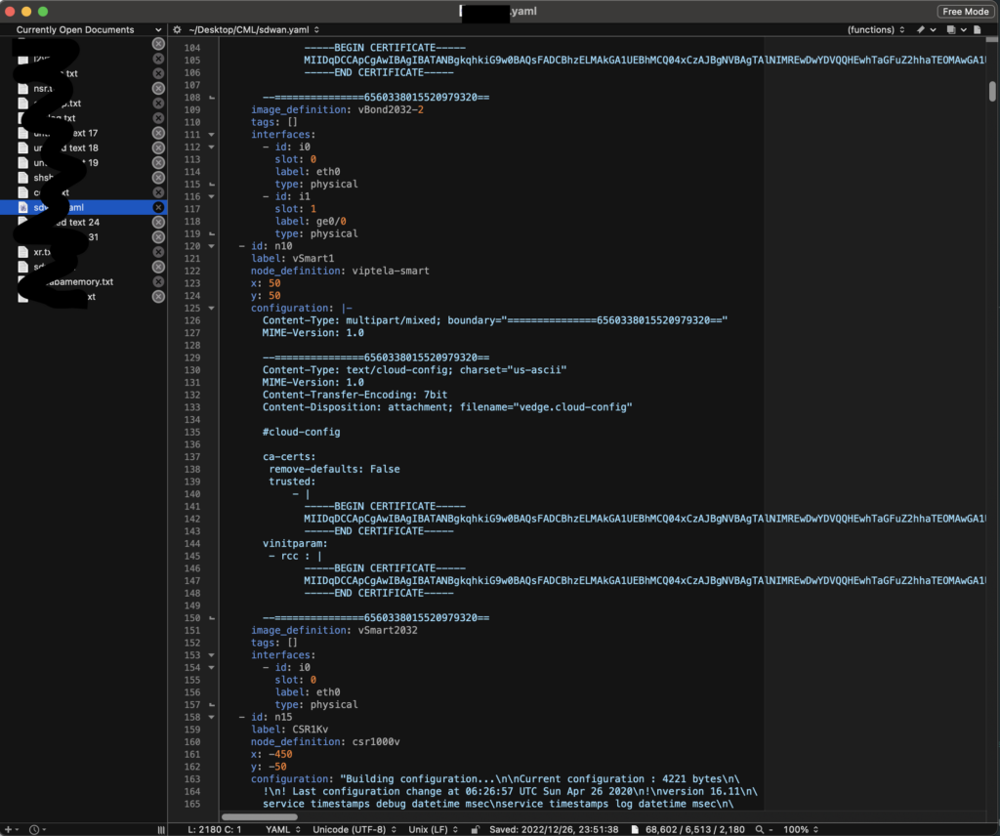Click the plus icon at sidebar bottom
Viewport: 1000px width, 836px height.
[x=9, y=829]
